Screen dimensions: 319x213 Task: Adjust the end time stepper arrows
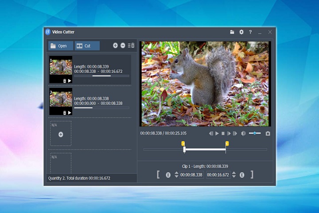[x=233, y=175]
